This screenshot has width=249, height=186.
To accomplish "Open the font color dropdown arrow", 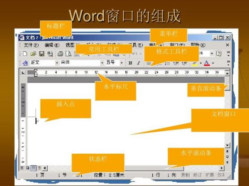I will point(213,63).
